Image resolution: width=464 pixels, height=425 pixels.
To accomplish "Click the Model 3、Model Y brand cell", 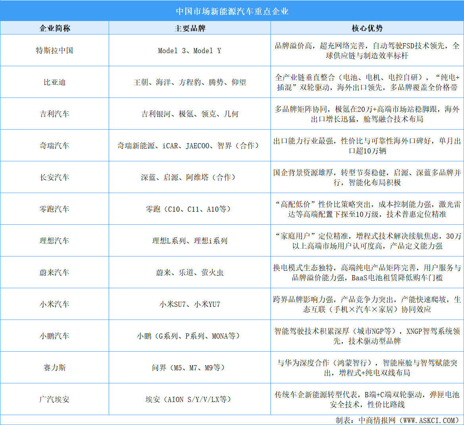I will coord(190,51).
